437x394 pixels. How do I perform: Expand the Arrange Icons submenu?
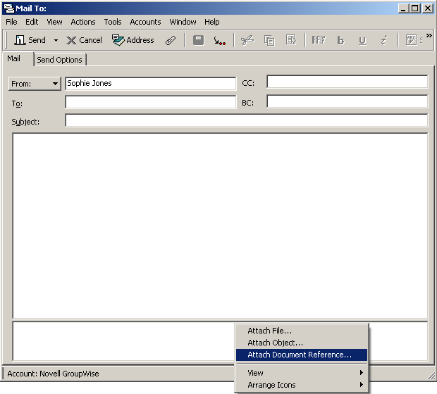[302, 385]
